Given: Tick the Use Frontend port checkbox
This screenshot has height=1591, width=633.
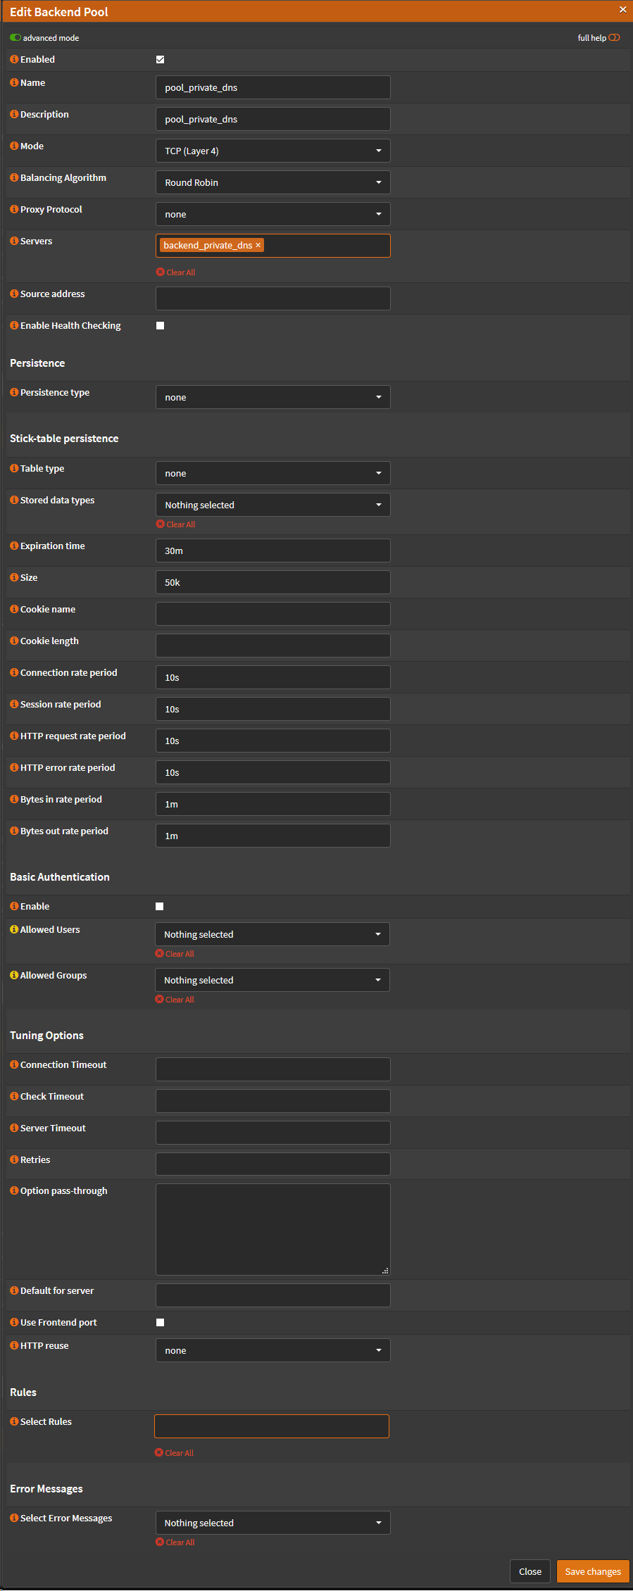Looking at the screenshot, I should click(160, 1322).
